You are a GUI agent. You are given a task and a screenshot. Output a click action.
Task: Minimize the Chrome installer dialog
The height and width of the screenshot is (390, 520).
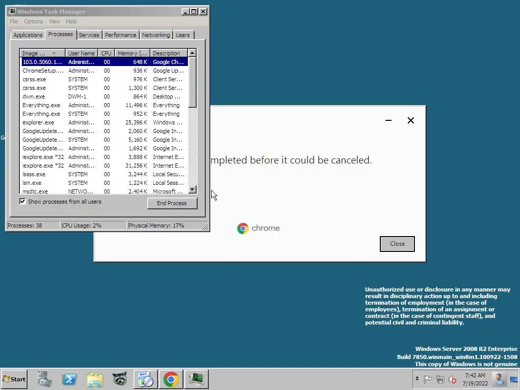pyautogui.click(x=388, y=120)
